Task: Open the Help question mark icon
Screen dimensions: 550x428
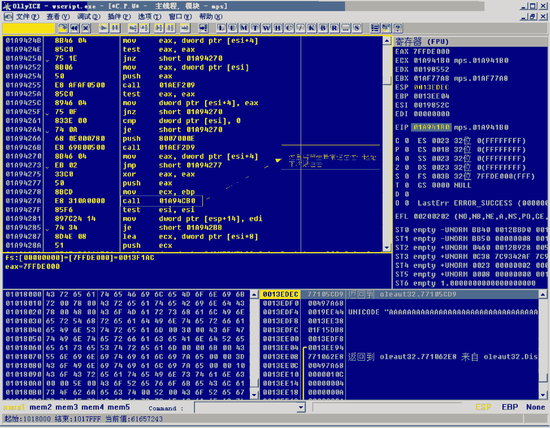Action: click(398, 28)
